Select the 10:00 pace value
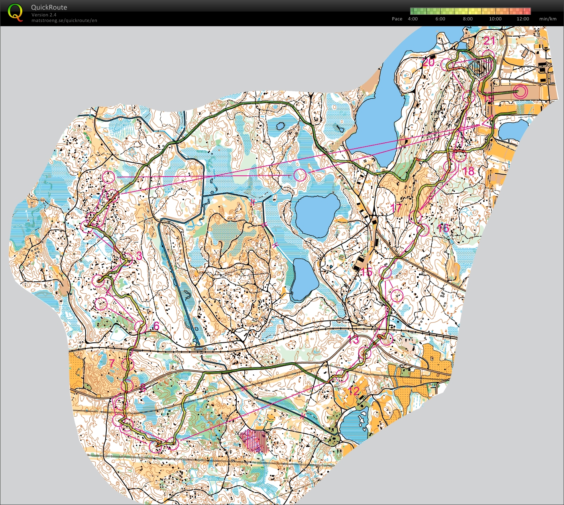 (x=495, y=19)
